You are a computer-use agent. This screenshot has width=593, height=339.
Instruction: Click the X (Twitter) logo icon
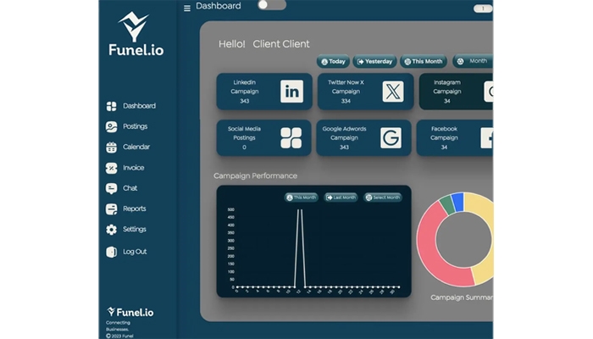[393, 92]
